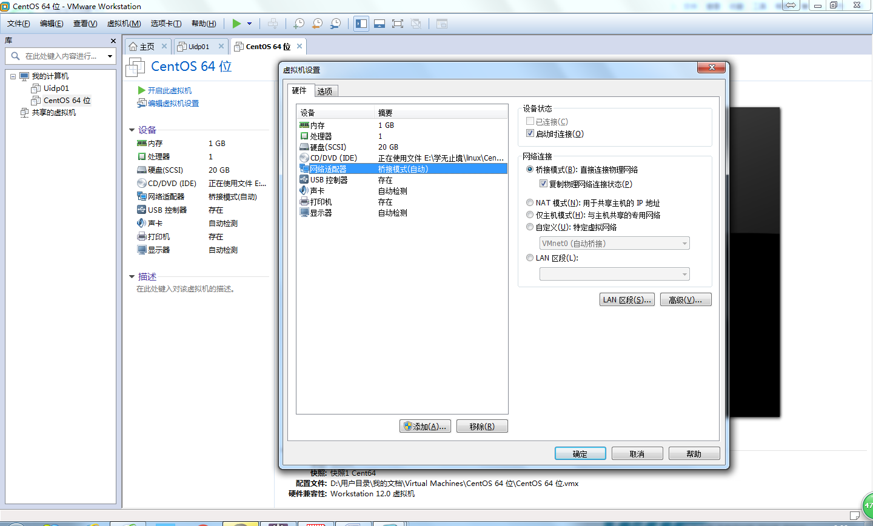
Task: Click the printer 打印机 icon in dialog list
Action: tap(304, 201)
